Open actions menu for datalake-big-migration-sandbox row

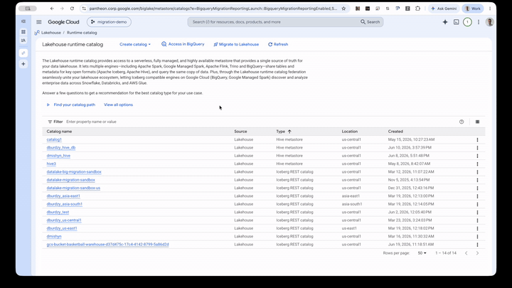coord(477,172)
